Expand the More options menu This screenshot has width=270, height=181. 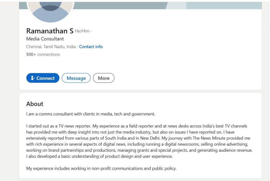[104, 78]
